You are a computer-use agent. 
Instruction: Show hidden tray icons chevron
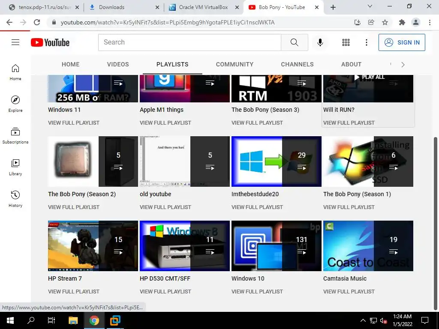coord(363,320)
